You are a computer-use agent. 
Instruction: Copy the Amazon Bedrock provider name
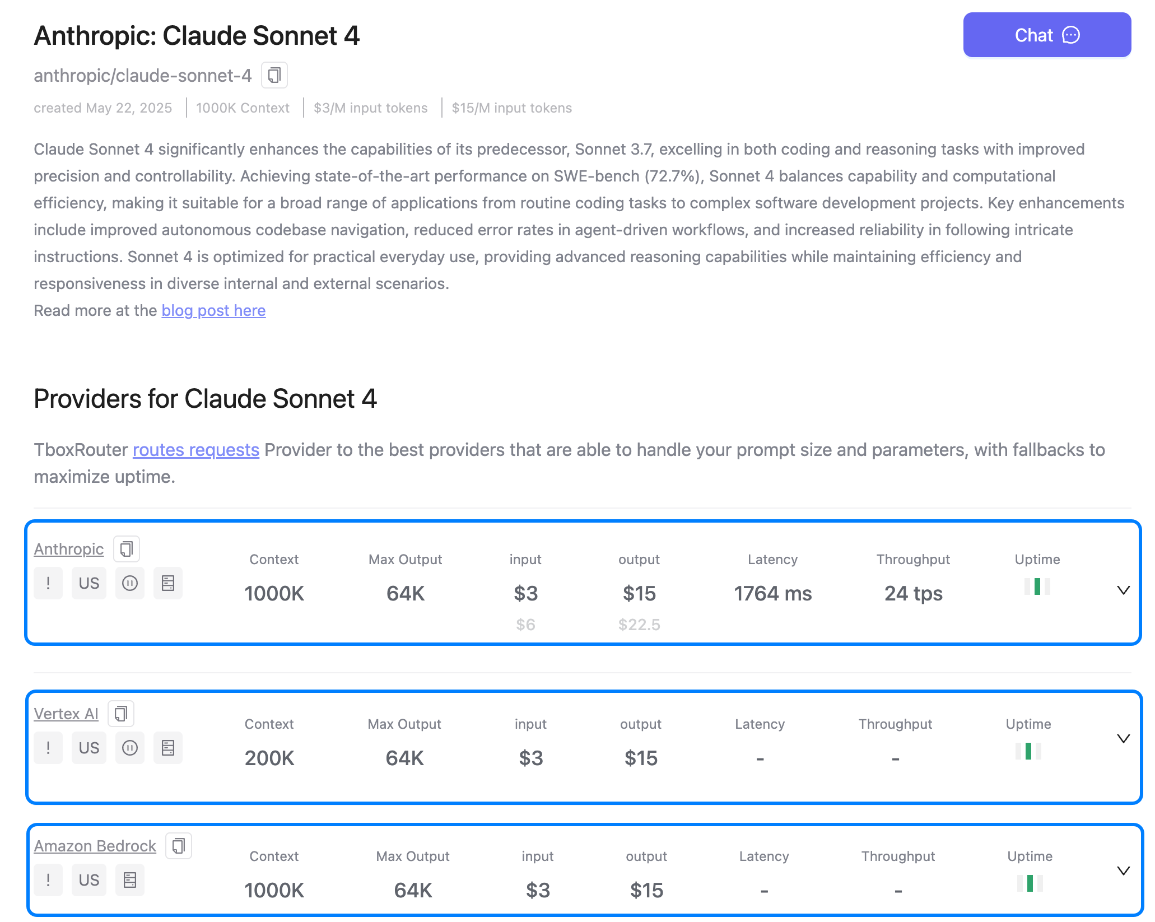pos(179,846)
